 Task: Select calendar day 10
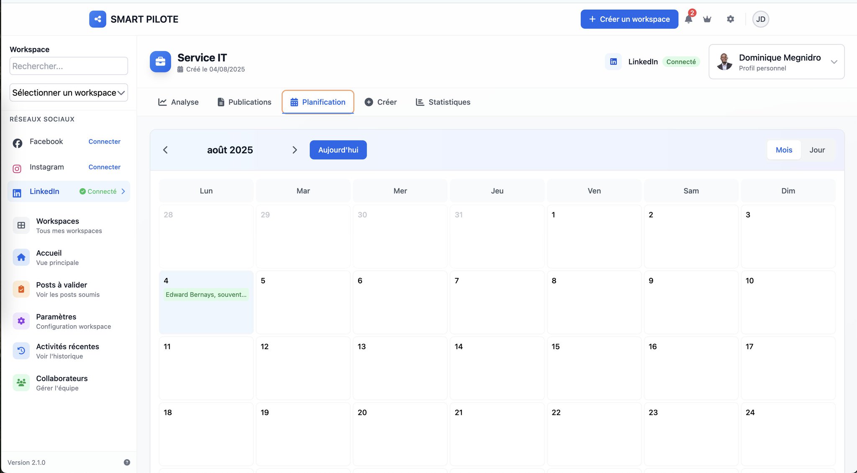coord(788,302)
